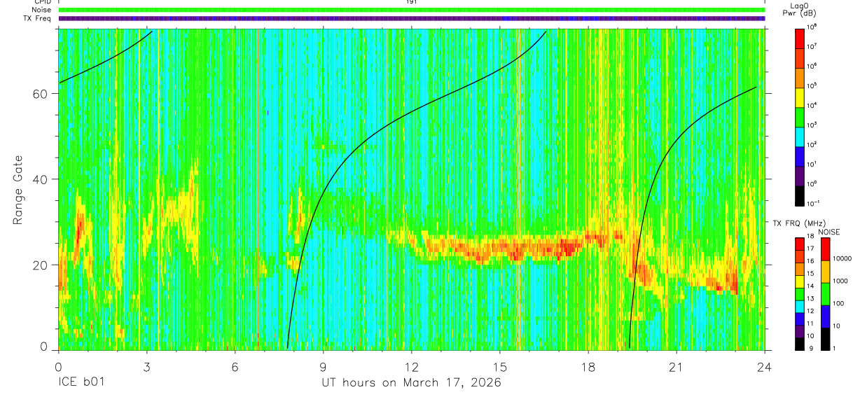Click the '11' TX FRQ tick label
The image size is (860, 397).
coord(810,323)
